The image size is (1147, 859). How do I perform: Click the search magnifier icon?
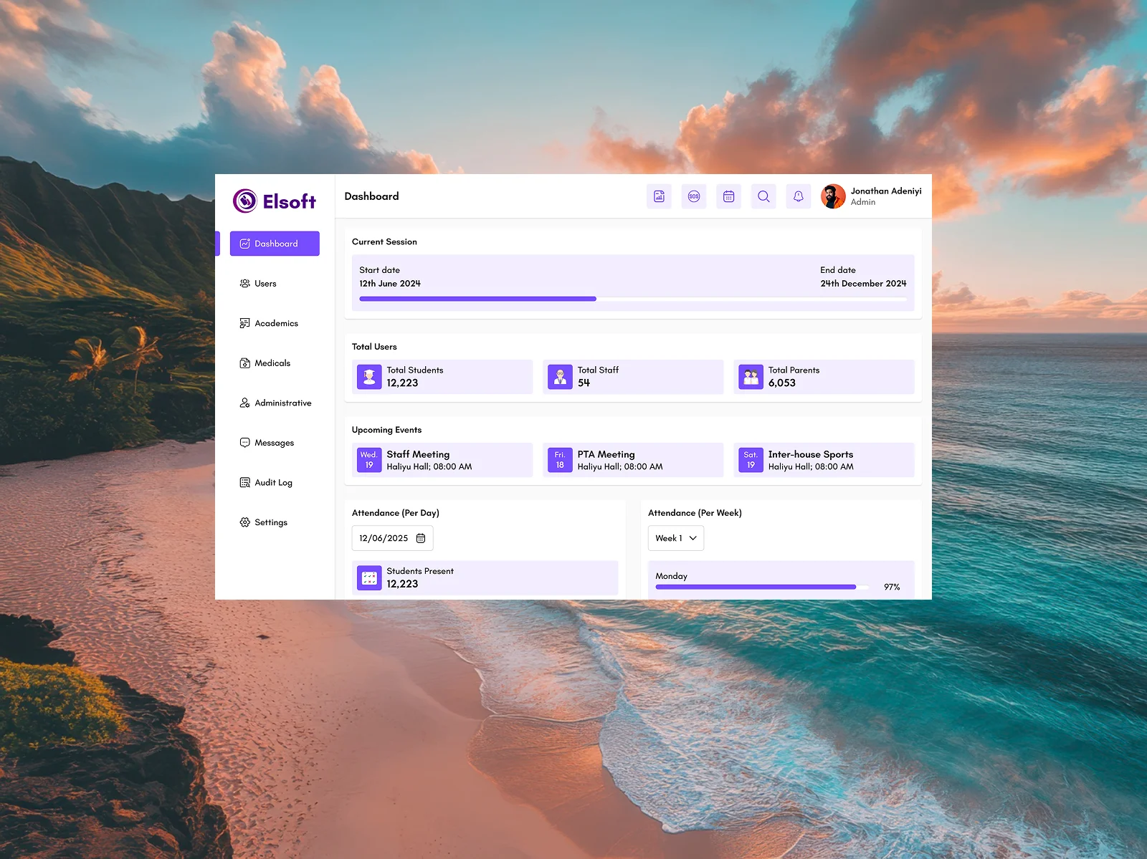click(x=763, y=196)
